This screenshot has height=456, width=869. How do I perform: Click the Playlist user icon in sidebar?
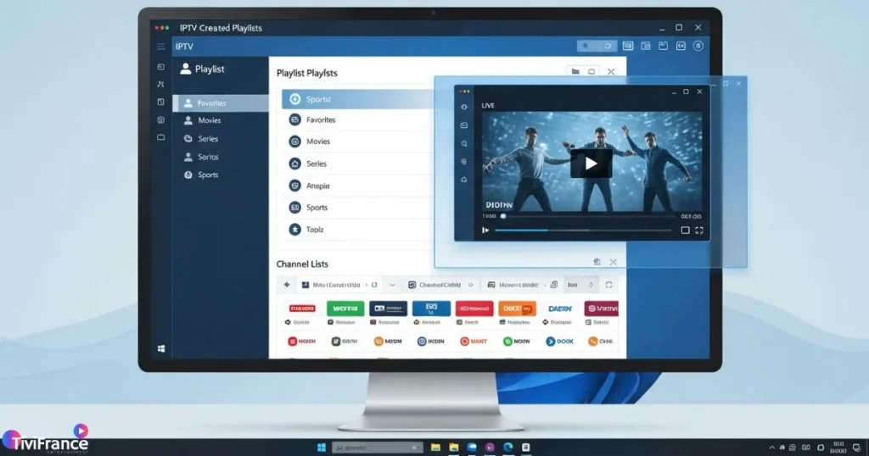(x=186, y=69)
